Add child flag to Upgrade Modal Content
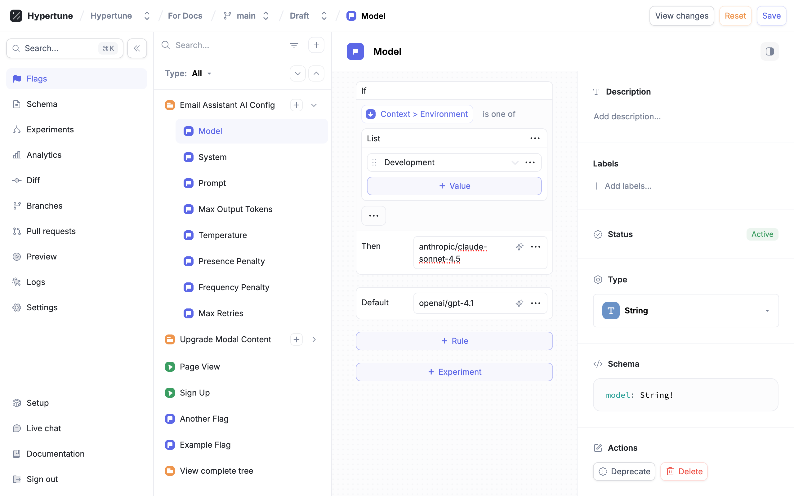Image resolution: width=794 pixels, height=496 pixels. point(296,339)
